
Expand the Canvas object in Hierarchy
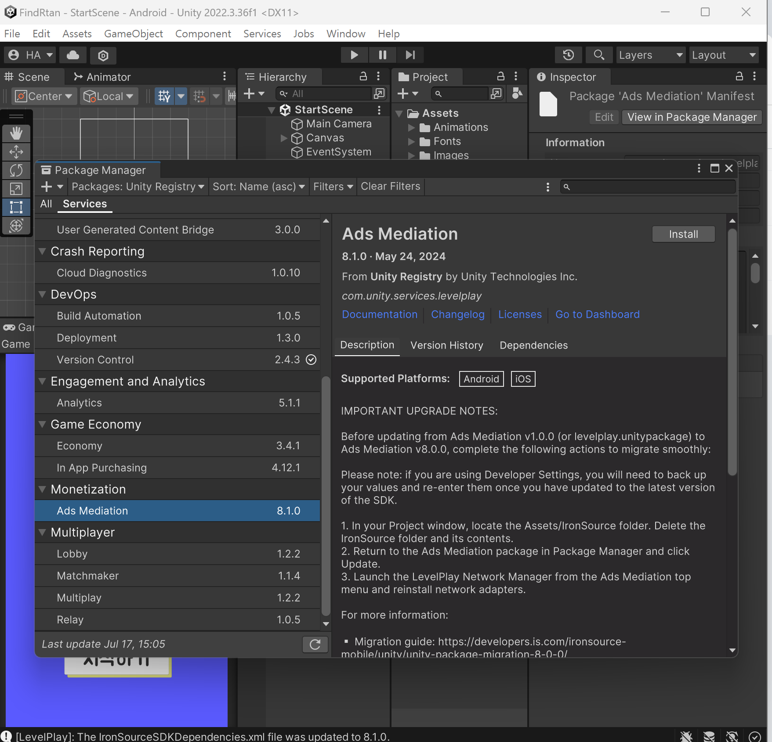coord(284,138)
